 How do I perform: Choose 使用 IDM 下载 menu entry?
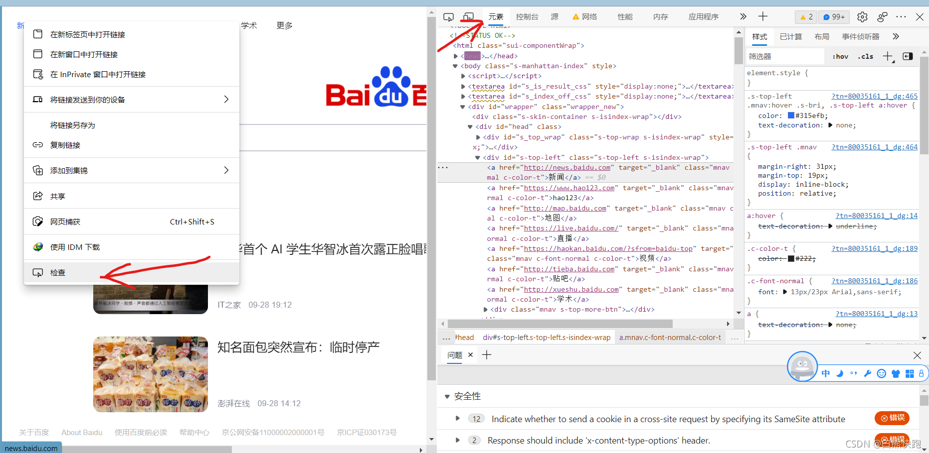click(132, 247)
